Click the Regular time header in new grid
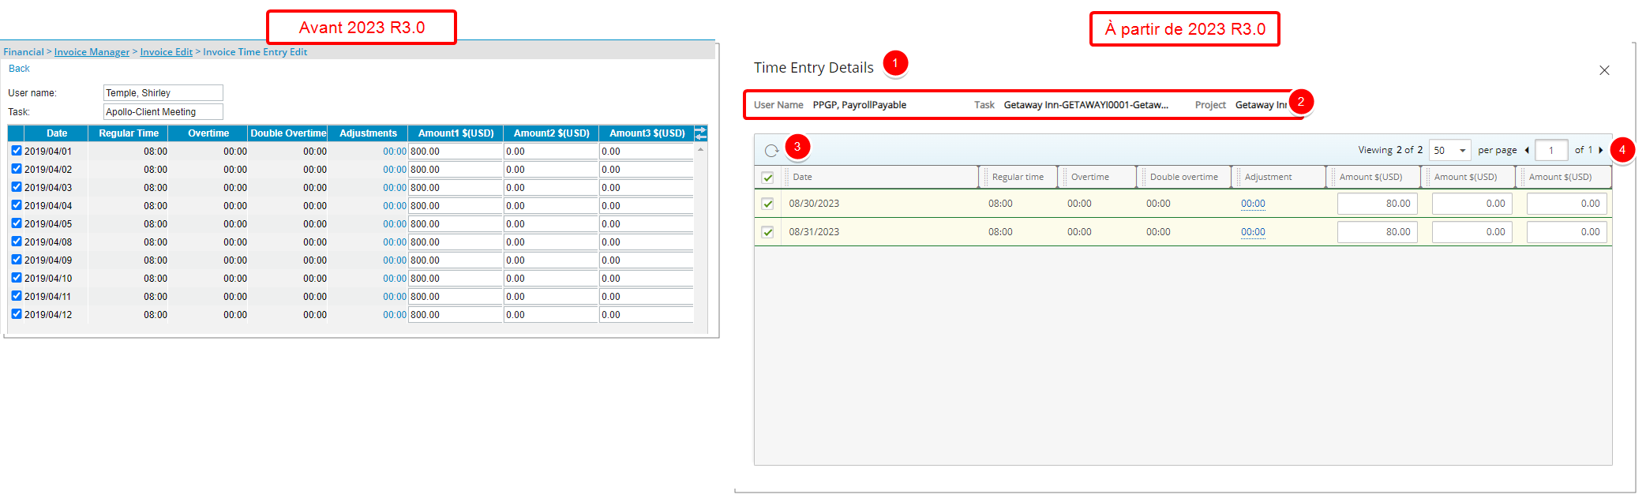1646x502 pixels. pos(1018,178)
